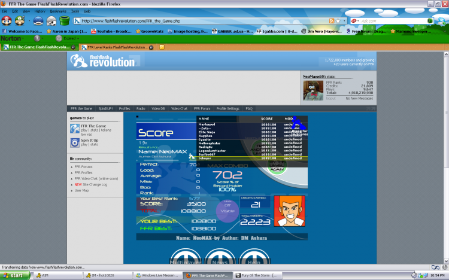Open a new tab with the yellow icon

pos(162,47)
